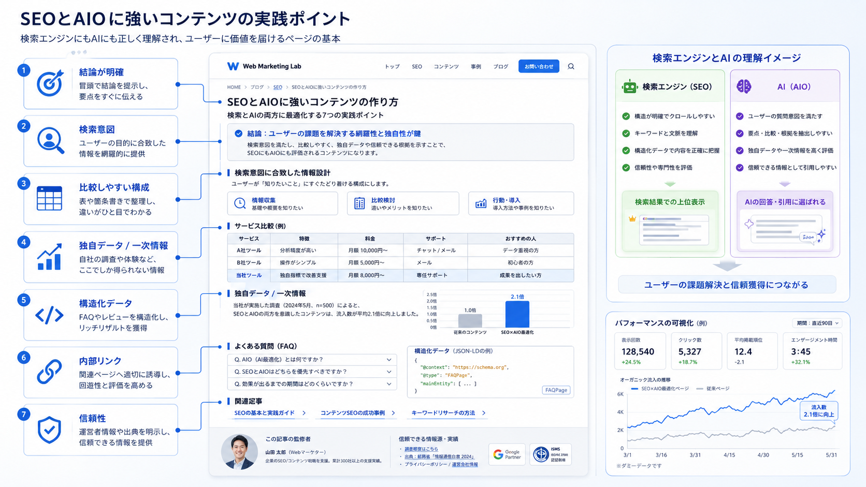Click the 月額 10,000円〜 price cell
Viewport: 866px width, 487px height.
point(368,250)
